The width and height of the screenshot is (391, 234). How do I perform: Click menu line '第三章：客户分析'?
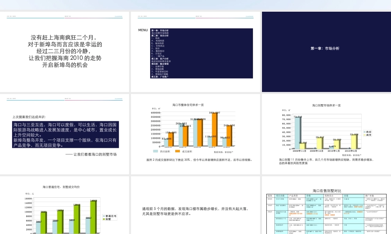point(160,58)
